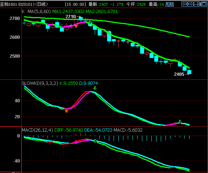The height and width of the screenshot is (173, 208).
Task: Click the DEA:-54.0723 reading
Action: tap(98, 130)
